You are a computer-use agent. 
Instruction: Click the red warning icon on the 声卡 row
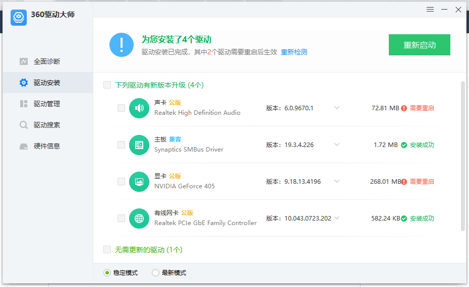click(404, 108)
